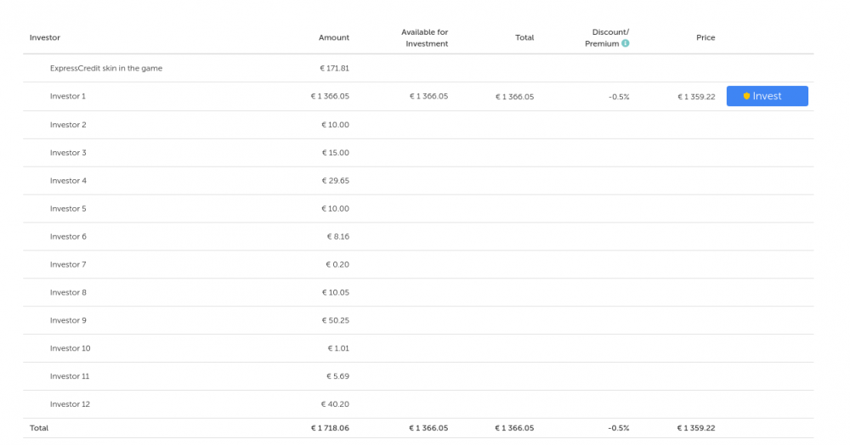
Task: Click the Discount/Premium info icon
Action: 626,43
